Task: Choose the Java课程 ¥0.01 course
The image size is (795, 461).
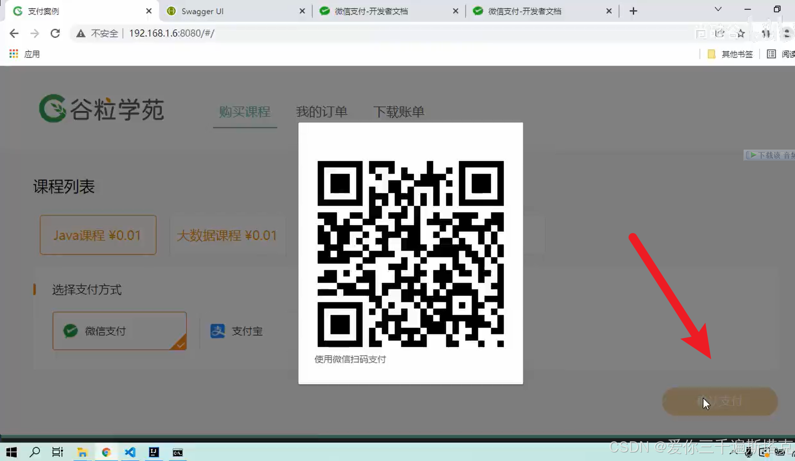Action: click(98, 235)
